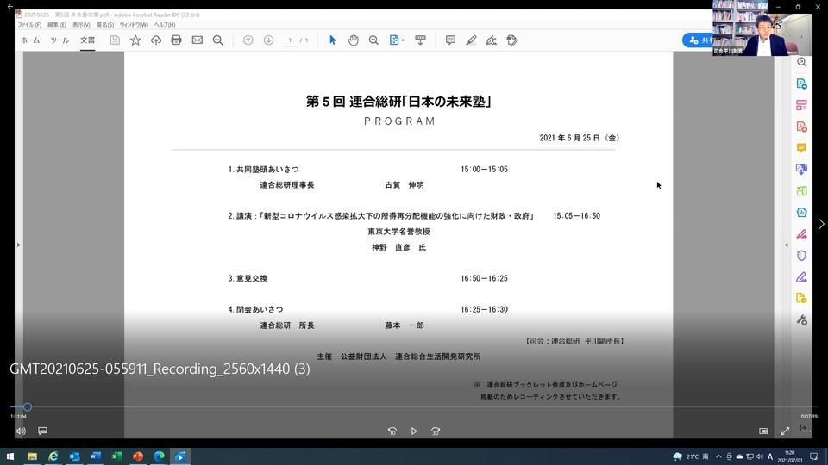The height and width of the screenshot is (465, 828).
Task: Click the find text magnifier icon
Action: click(x=217, y=40)
